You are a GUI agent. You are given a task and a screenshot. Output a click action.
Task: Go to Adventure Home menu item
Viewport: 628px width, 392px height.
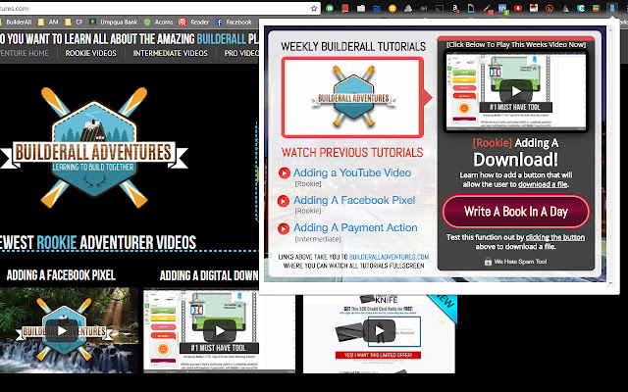[x=24, y=53]
